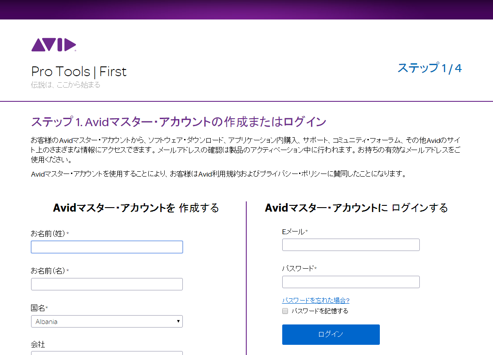Click the Eメール login input field
Screen dimensions: 493x355
pyautogui.click(x=351, y=245)
